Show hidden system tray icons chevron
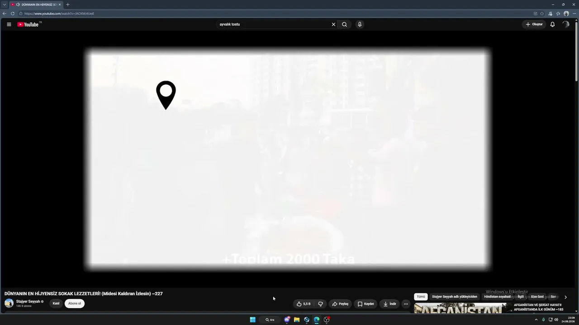 pos(536,320)
